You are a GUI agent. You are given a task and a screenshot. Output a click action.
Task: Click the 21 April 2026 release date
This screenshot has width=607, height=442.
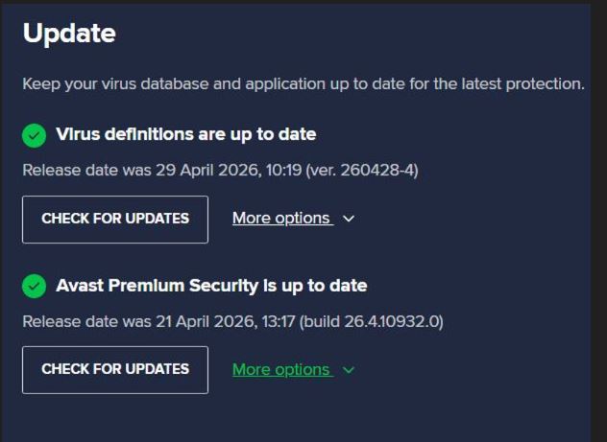[206, 321]
